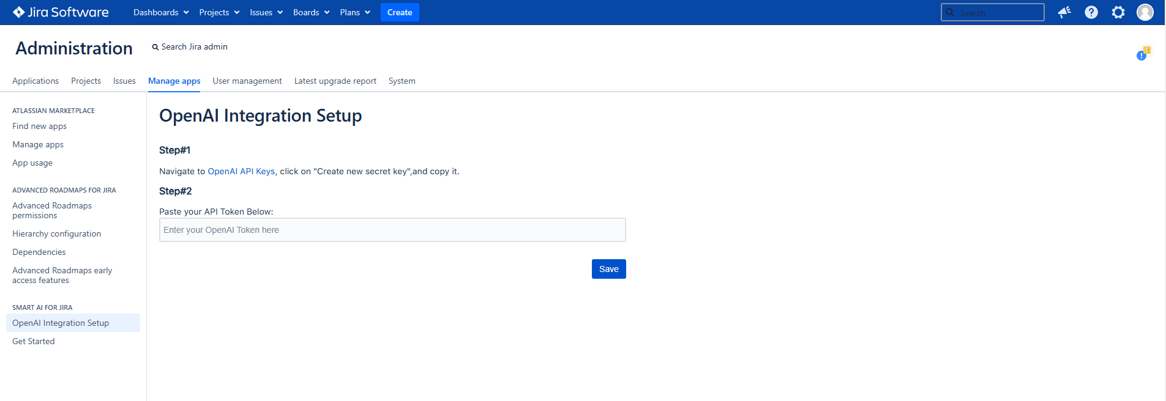Switch to the User management tab
1166x401 pixels.
(247, 81)
